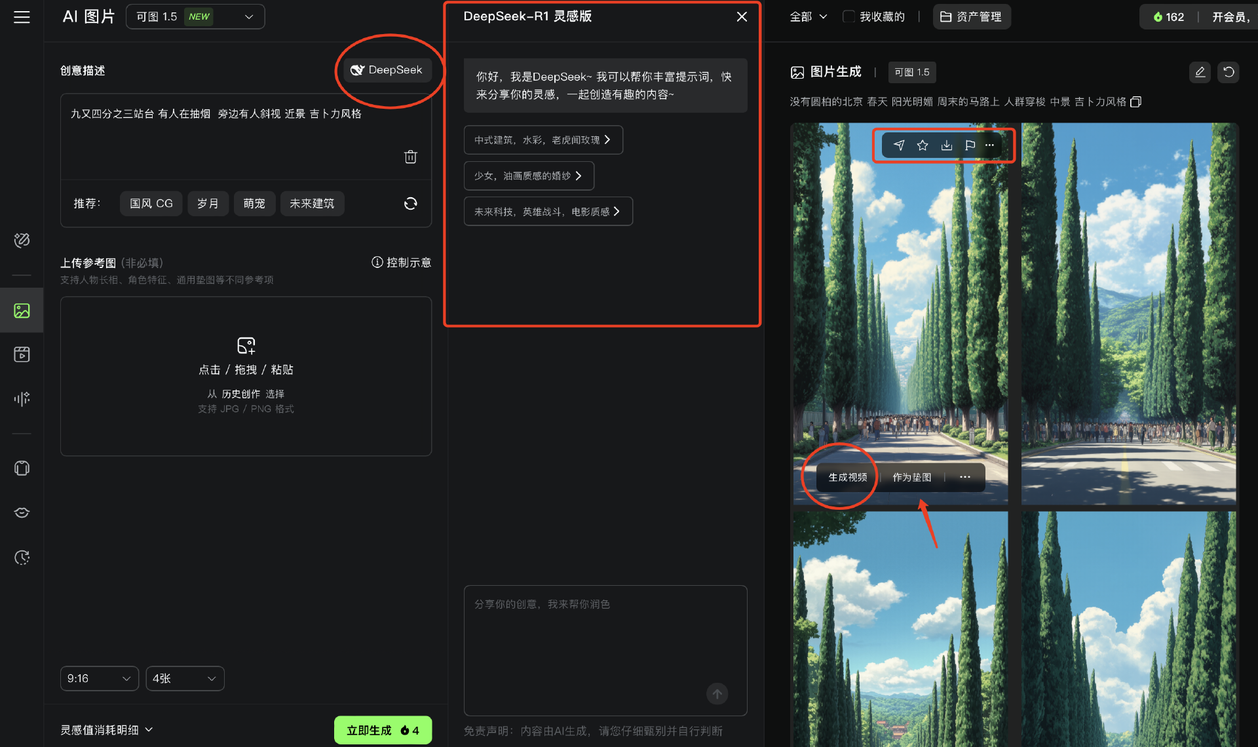Select the 国风 CG recommendation tag

pos(151,204)
